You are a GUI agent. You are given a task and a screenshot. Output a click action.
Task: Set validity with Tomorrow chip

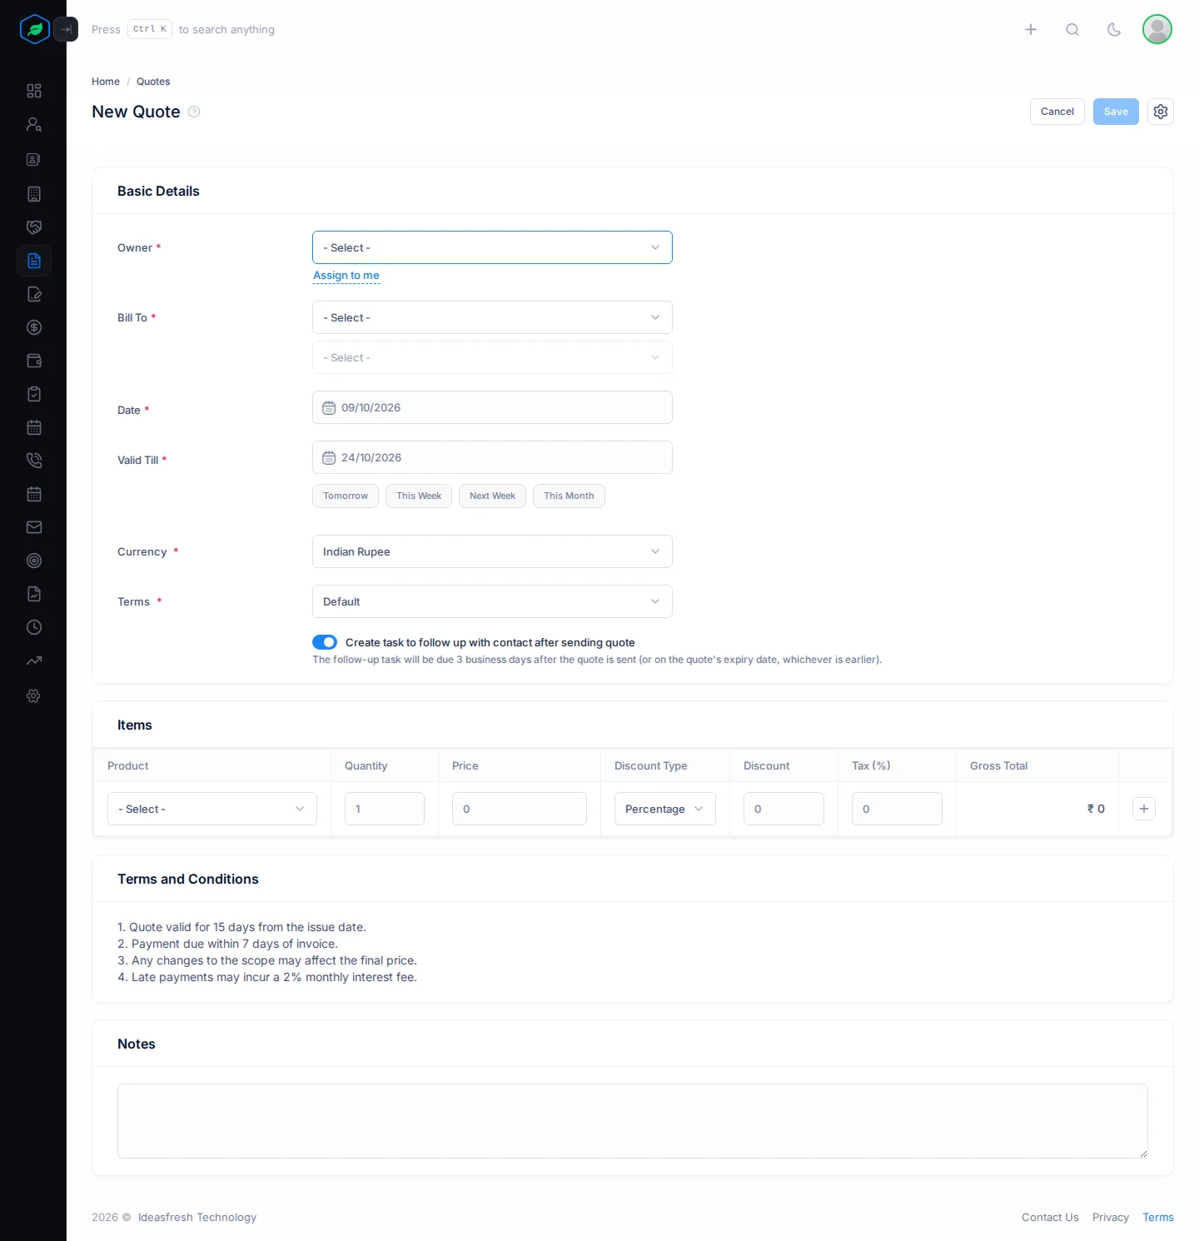(346, 496)
